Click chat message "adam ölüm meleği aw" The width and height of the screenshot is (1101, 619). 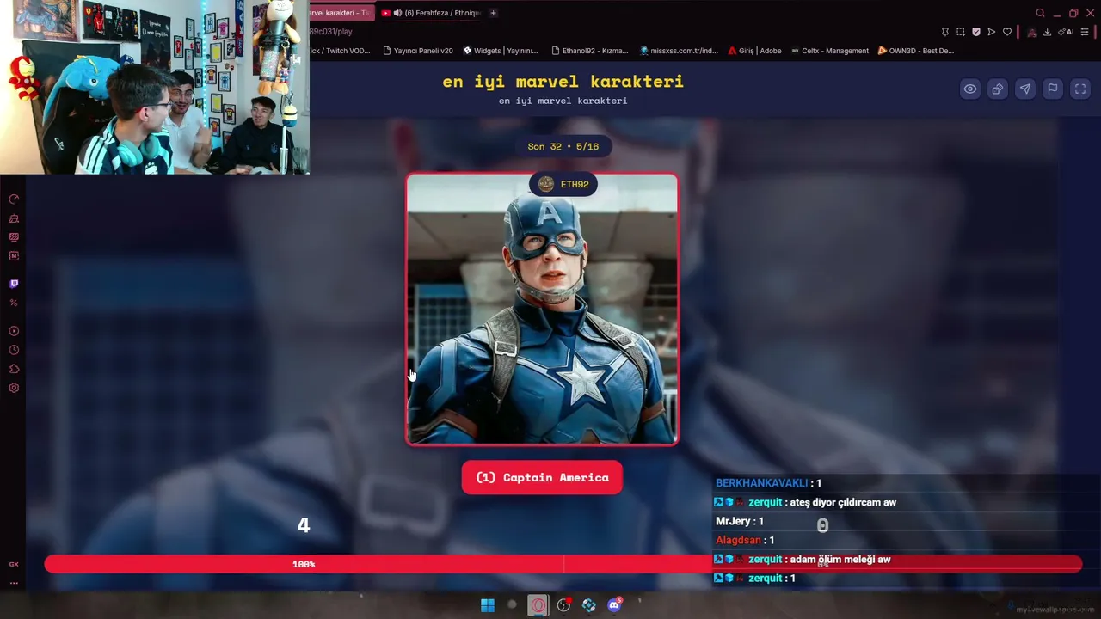(840, 559)
